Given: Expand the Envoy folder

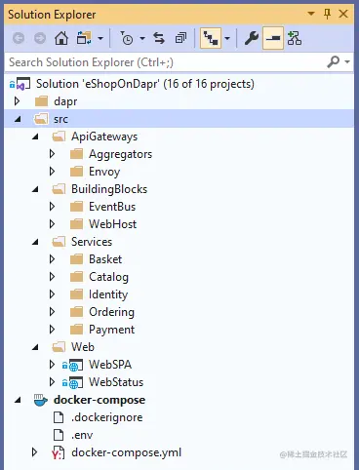Looking at the screenshot, I should click(52, 172).
